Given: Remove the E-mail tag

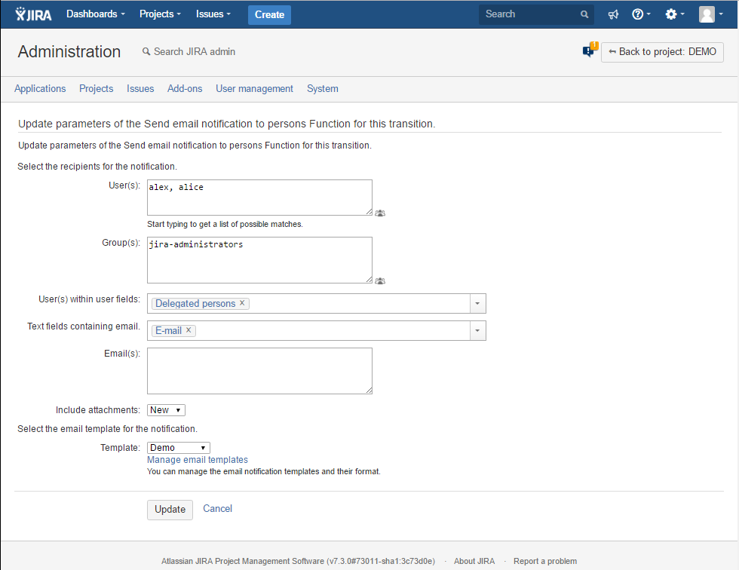Looking at the screenshot, I should (x=189, y=330).
